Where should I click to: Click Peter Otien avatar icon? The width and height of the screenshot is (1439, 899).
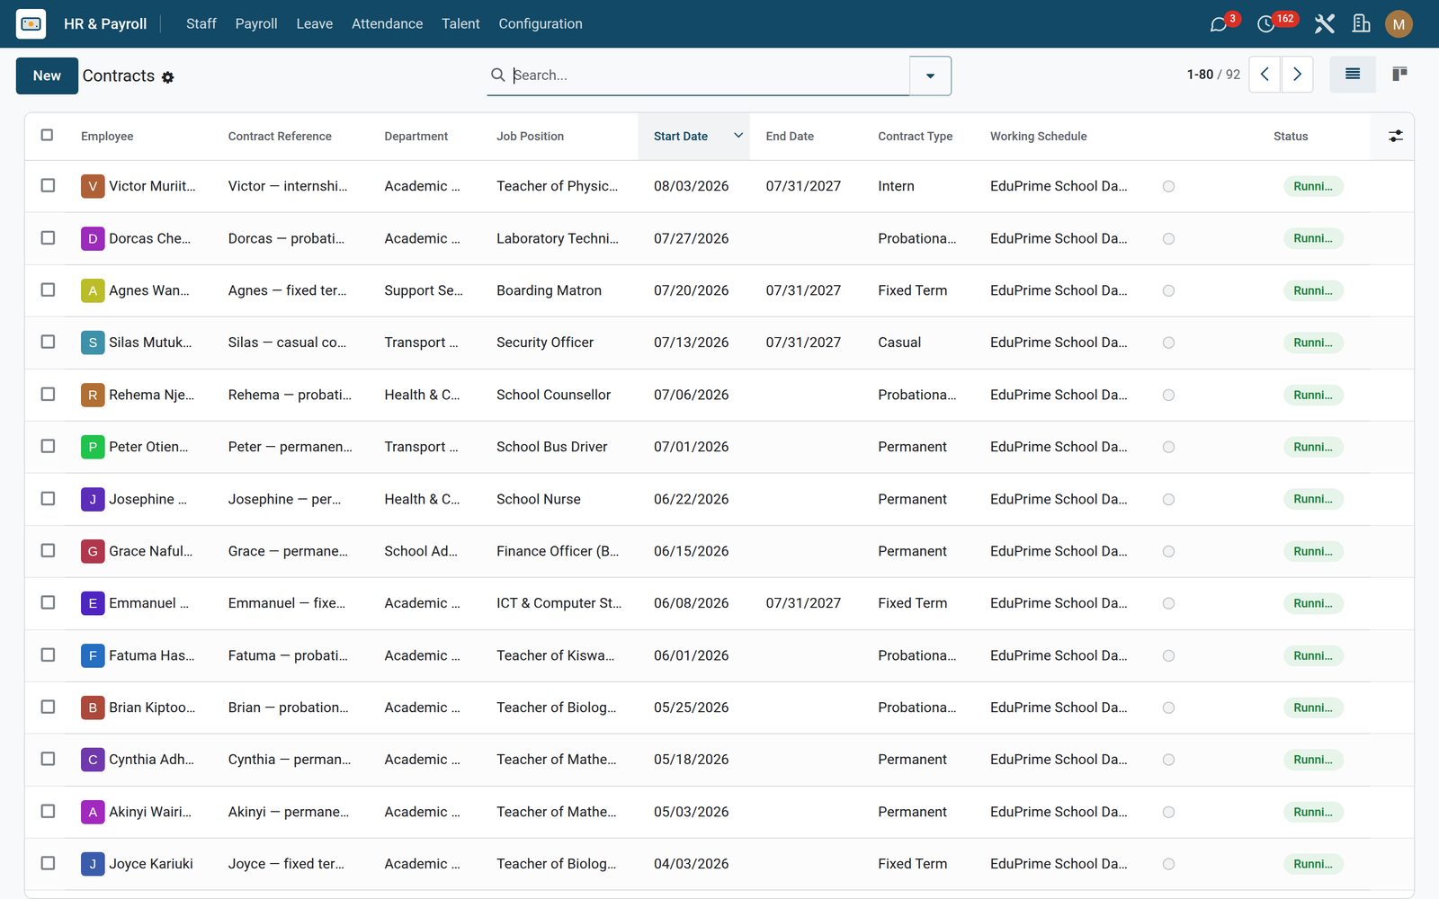coord(93,447)
